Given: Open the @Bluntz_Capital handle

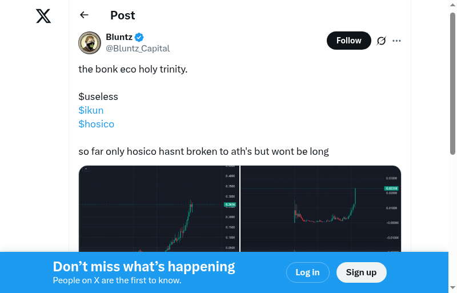Looking at the screenshot, I should click(138, 49).
